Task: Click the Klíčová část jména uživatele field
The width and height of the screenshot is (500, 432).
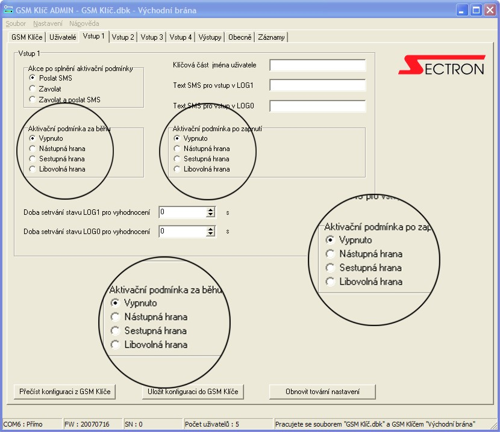Action: (x=317, y=65)
